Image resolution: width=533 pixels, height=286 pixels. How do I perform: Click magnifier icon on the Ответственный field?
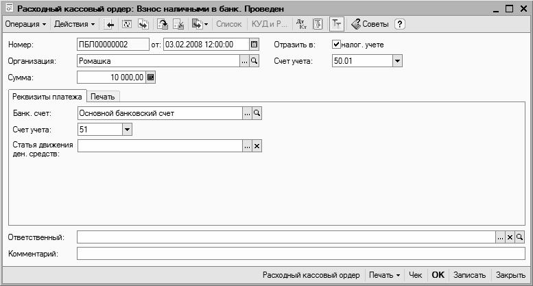click(520, 237)
